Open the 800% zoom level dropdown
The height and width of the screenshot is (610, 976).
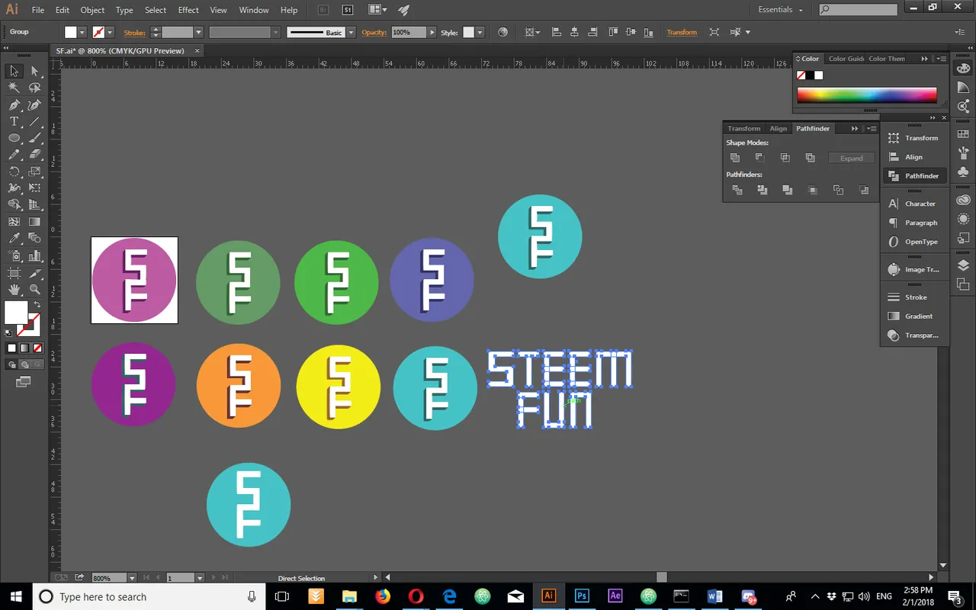132,578
